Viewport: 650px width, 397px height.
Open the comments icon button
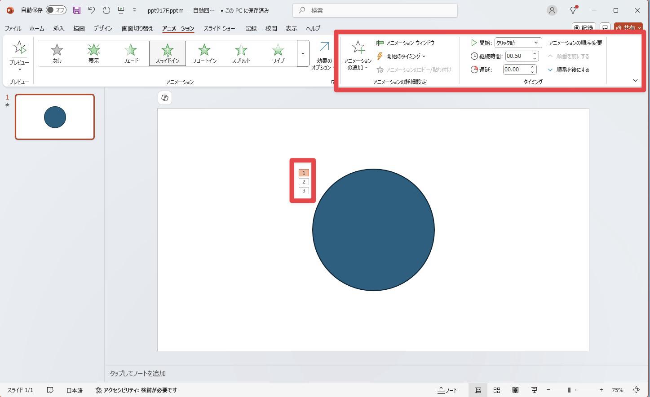tap(605, 28)
